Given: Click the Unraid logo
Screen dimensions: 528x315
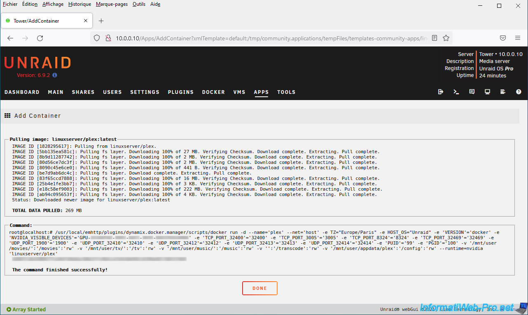Looking at the screenshot, I should [x=37, y=63].
